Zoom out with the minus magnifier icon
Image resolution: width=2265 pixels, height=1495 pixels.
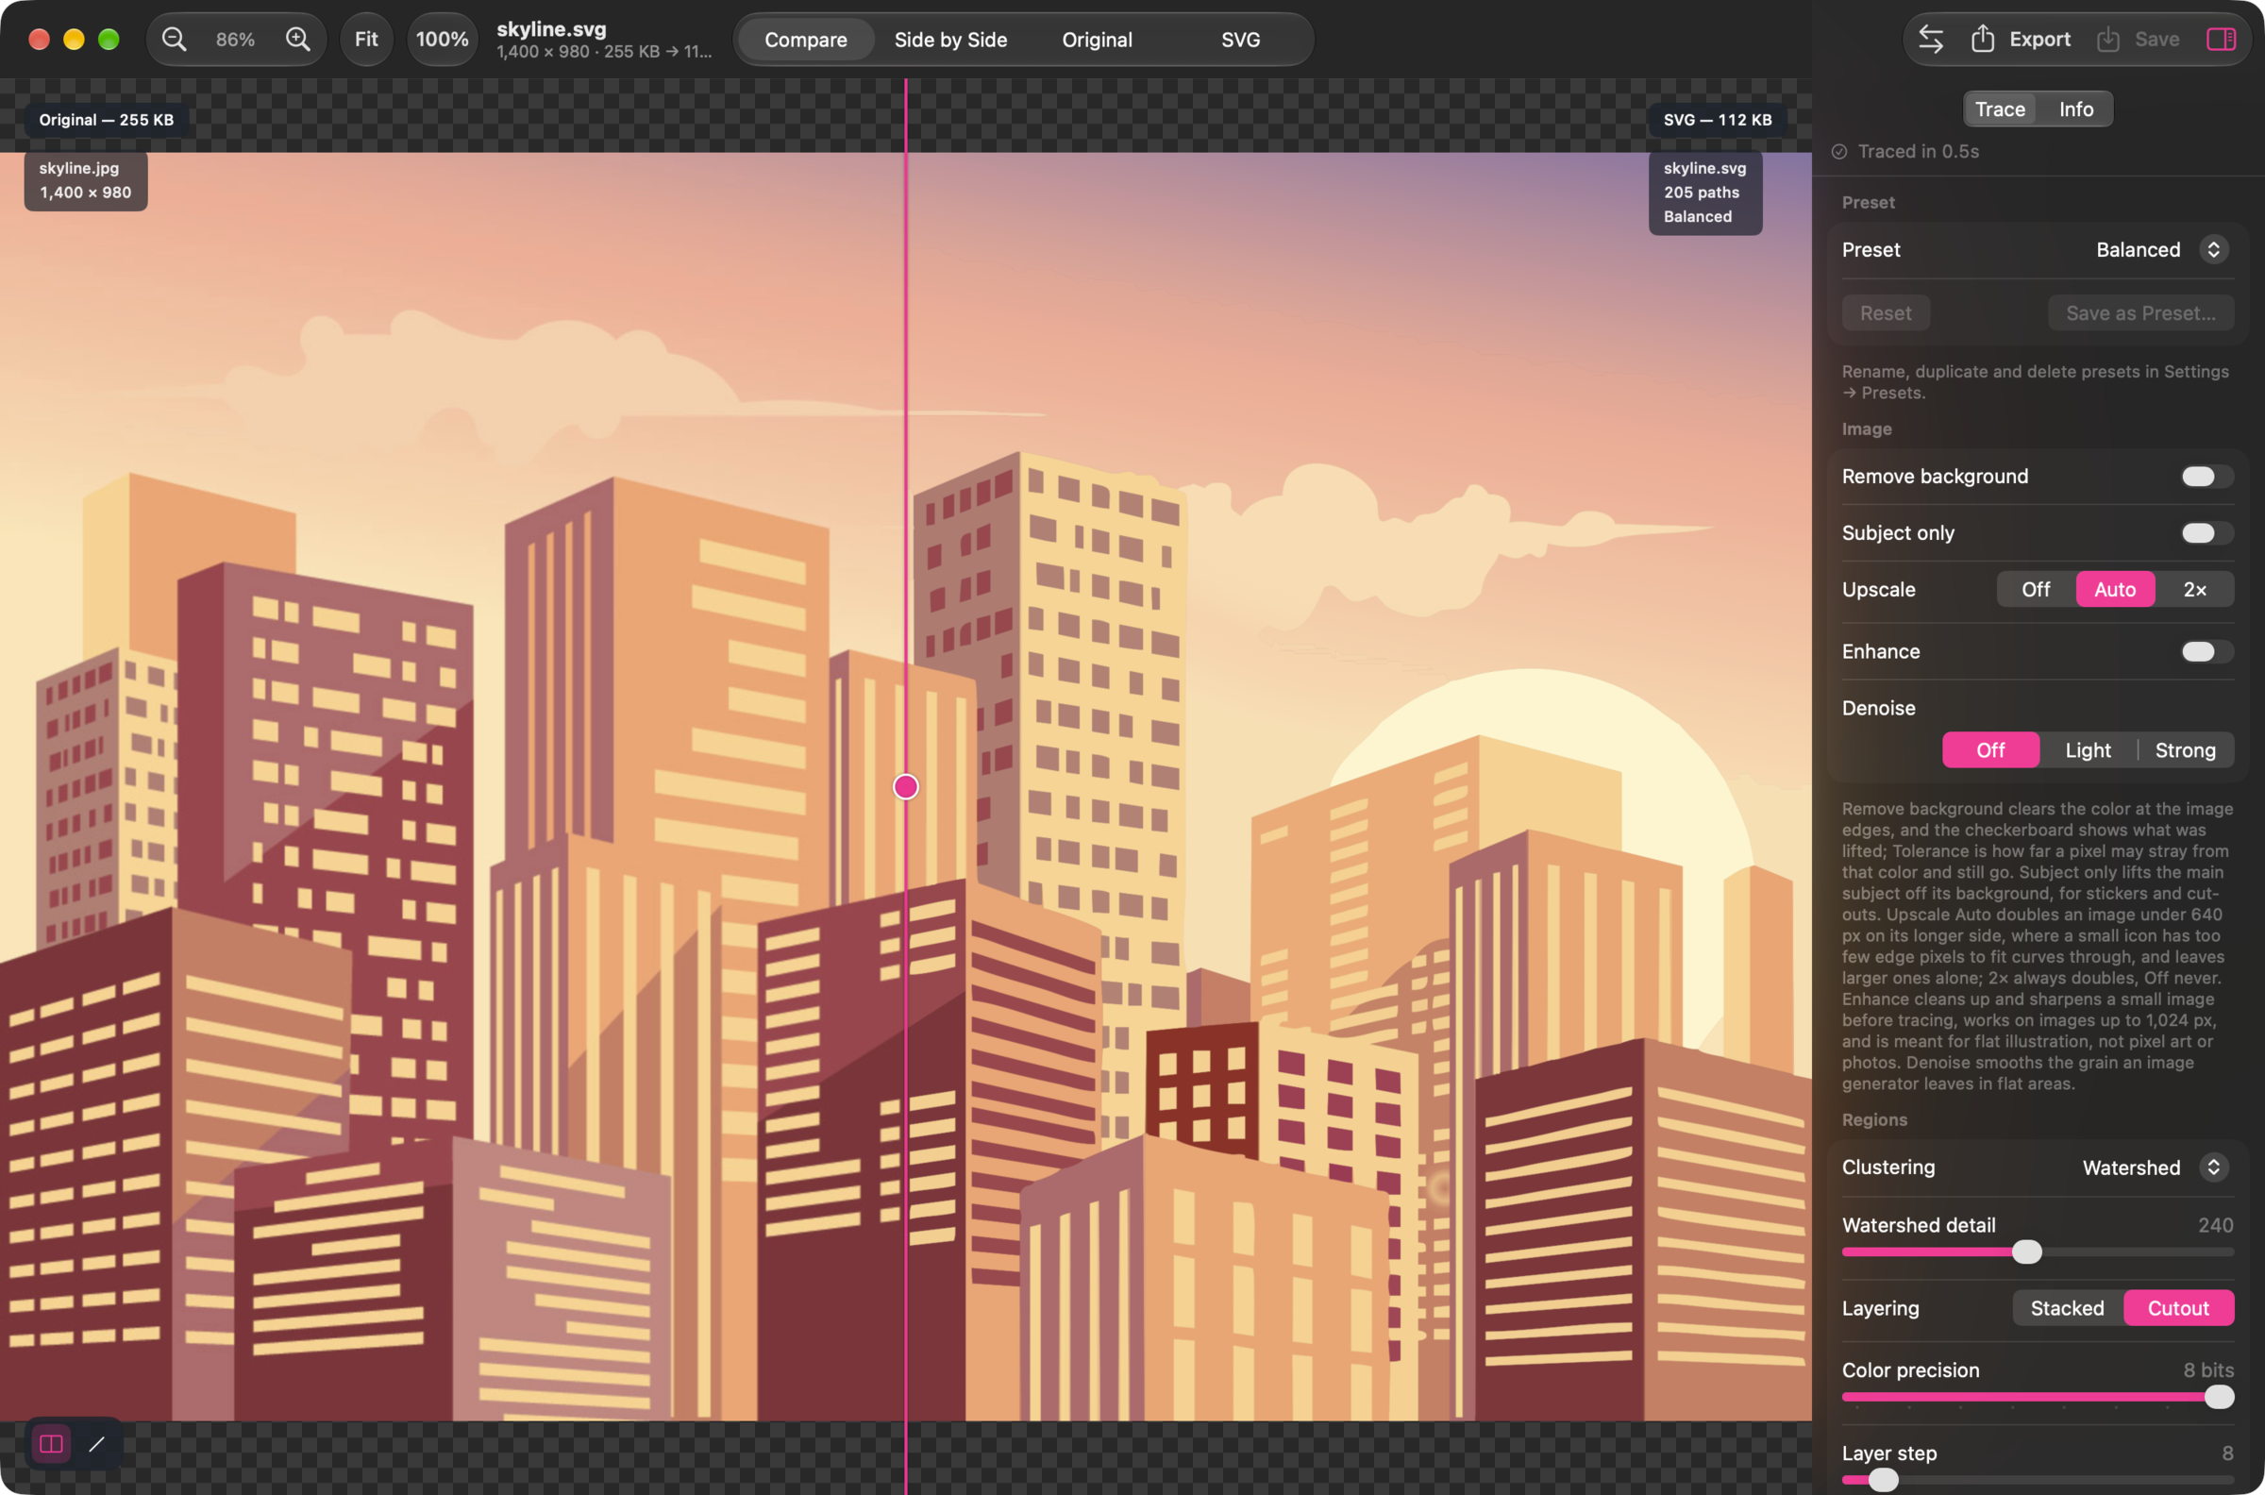coord(174,39)
